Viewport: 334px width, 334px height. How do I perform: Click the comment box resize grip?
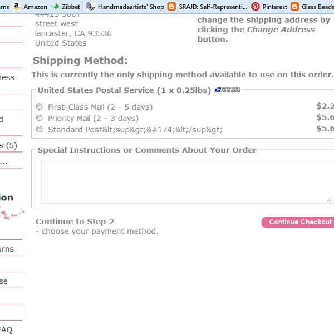pyautogui.click(x=329, y=199)
